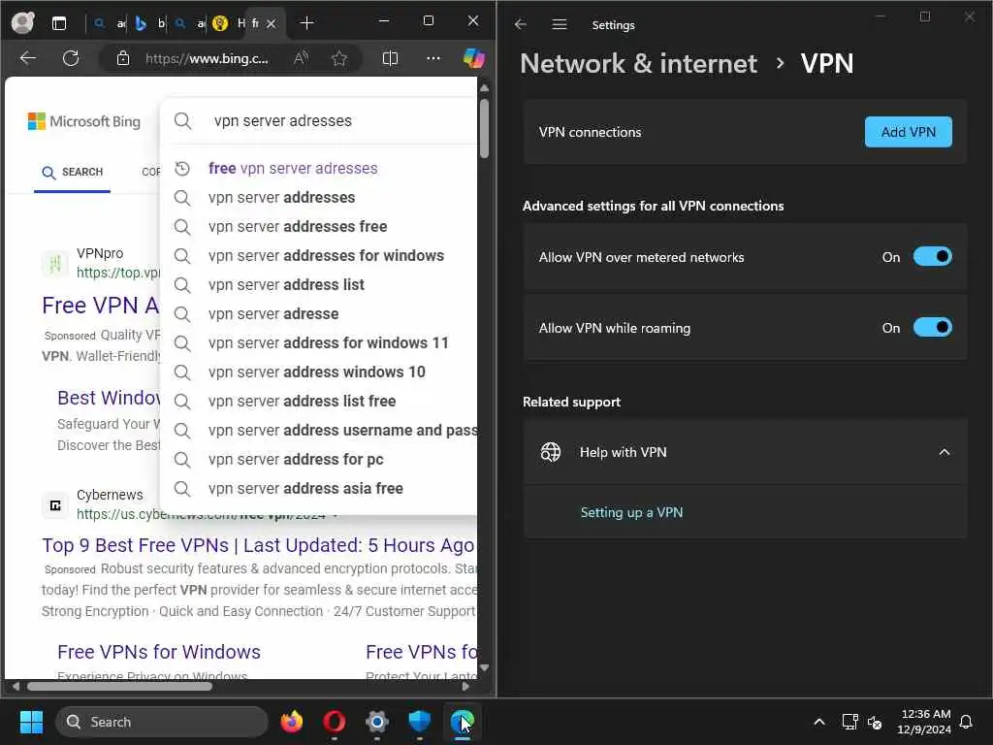Open 'Top 9 Best Free VPNs' result

(x=258, y=545)
